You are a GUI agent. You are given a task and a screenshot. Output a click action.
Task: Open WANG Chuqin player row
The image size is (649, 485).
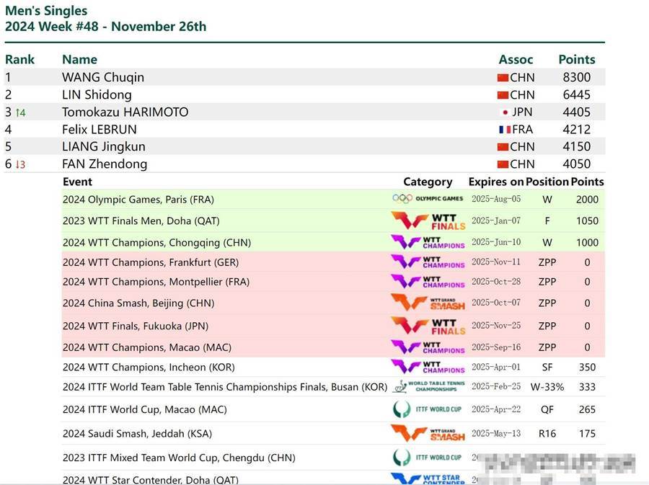[x=304, y=77]
